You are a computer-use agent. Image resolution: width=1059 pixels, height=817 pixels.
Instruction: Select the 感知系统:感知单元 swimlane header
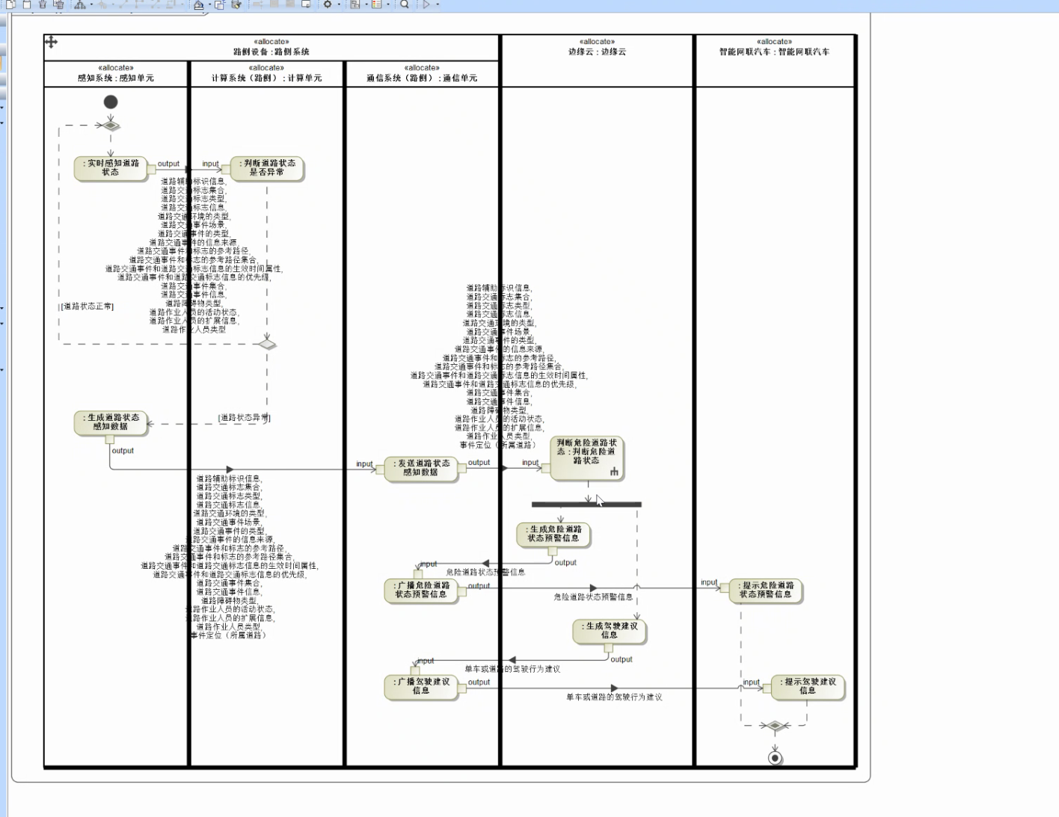(116, 73)
